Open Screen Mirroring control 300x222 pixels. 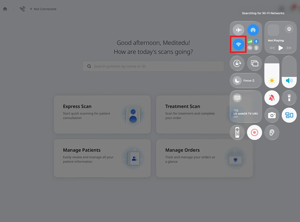254,63
